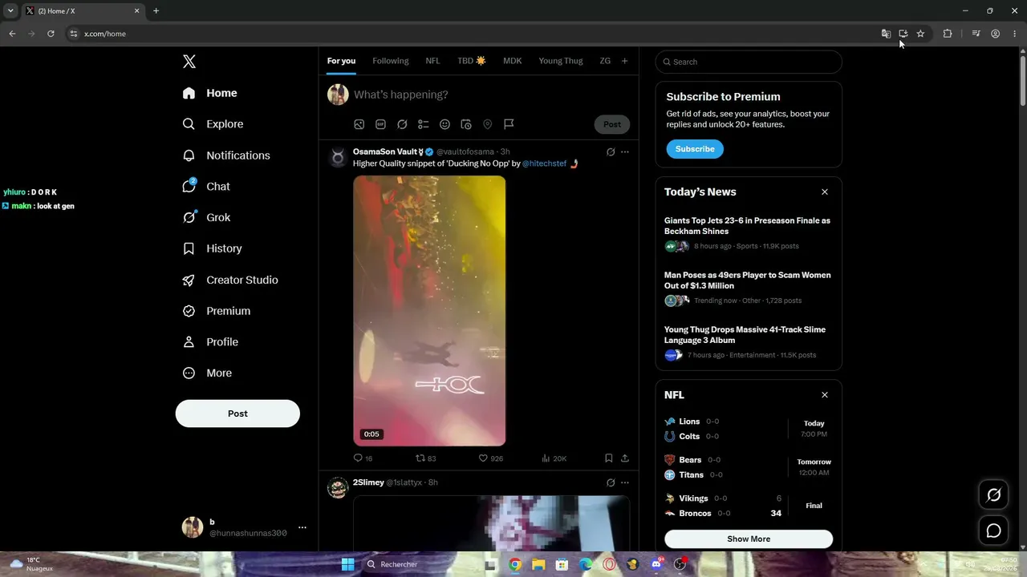Open Creator Studio from the sidebar
The height and width of the screenshot is (577, 1027).
coord(230,280)
